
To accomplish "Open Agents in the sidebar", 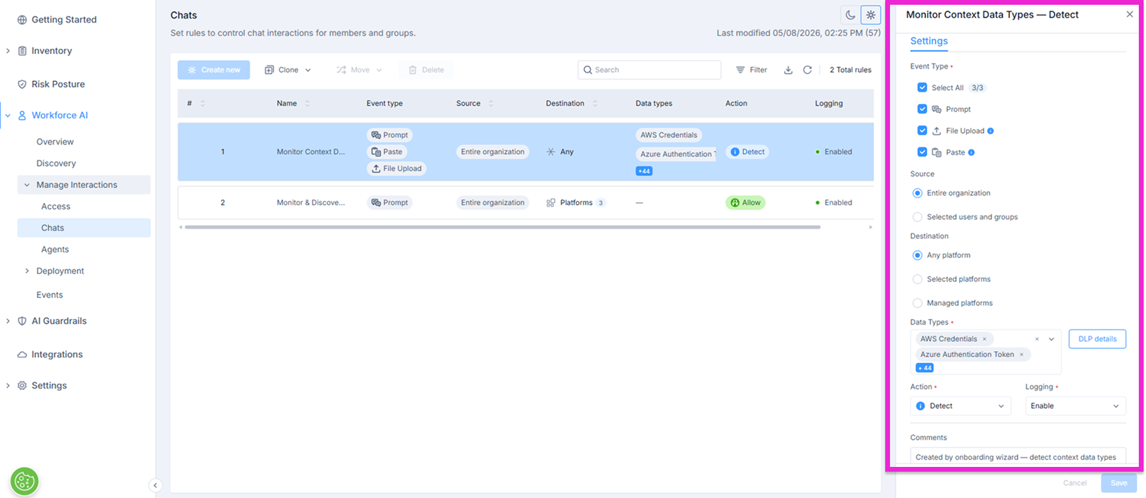I will (55, 249).
